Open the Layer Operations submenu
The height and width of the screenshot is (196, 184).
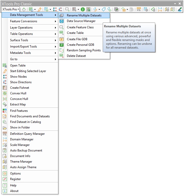30,28
